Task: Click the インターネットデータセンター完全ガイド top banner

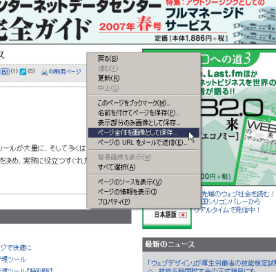Action: 138,21
